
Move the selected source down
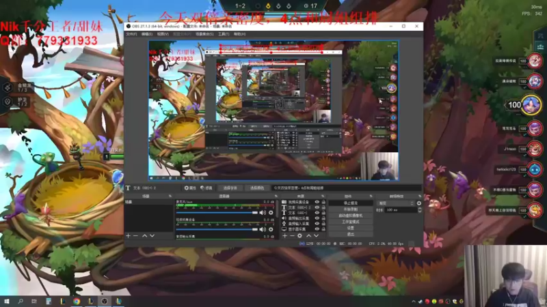(316, 235)
